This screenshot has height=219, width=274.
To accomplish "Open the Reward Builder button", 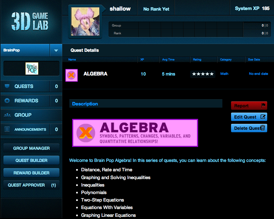I will (x=31, y=173).
